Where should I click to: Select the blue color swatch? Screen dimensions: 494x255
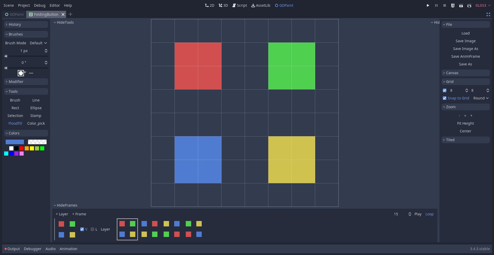click(x=11, y=154)
